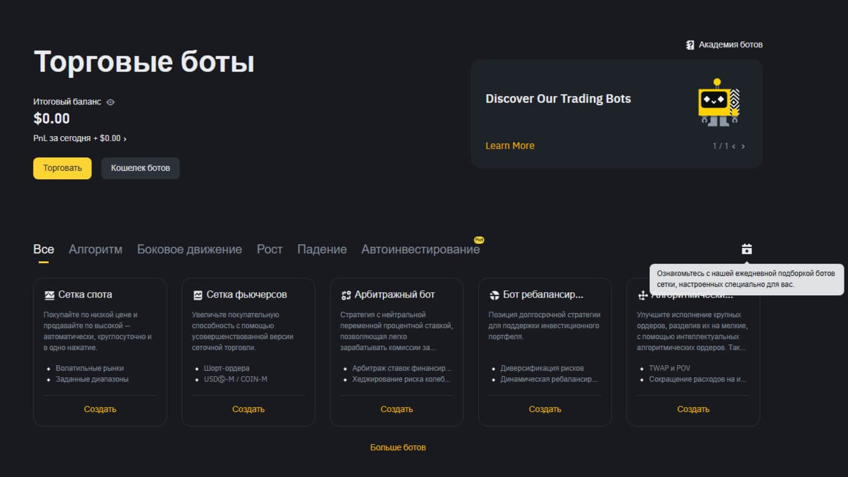Image resolution: width=848 pixels, height=477 pixels.
Task: Click Learn More in the banner
Action: 509,146
